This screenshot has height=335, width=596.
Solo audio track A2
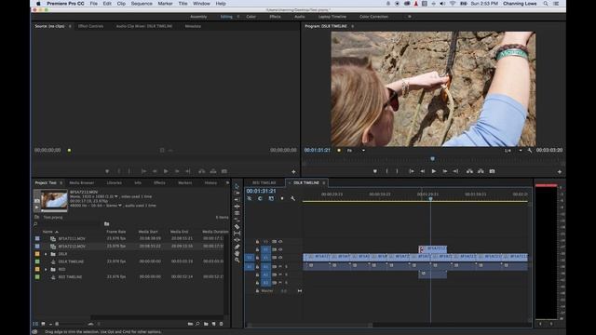click(x=286, y=275)
